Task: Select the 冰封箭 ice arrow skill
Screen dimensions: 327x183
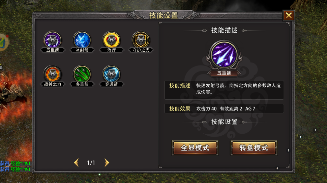Action: coord(82,40)
